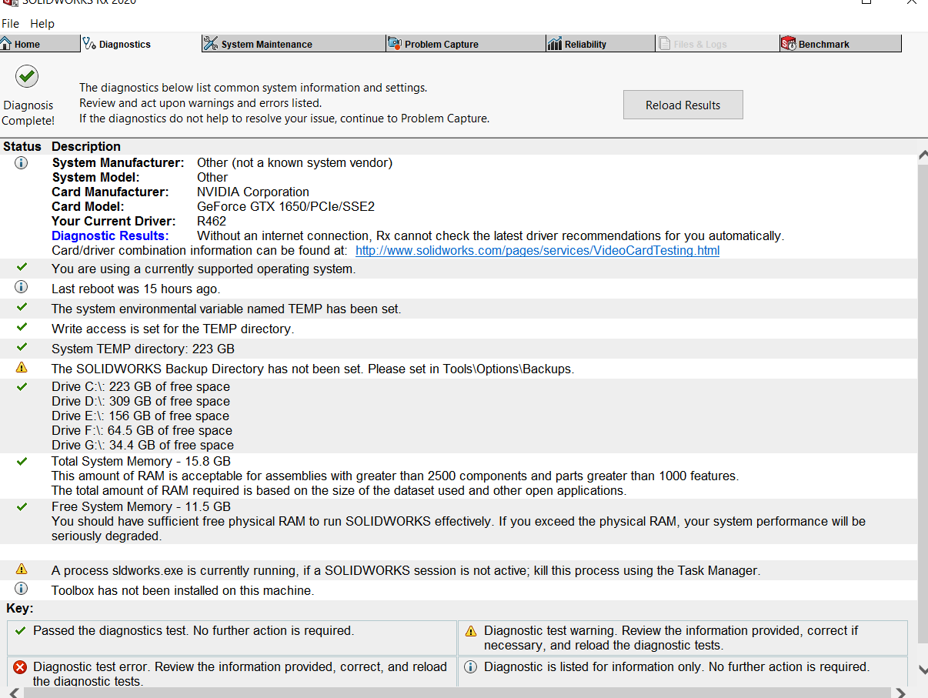Click the warning icon for Backup Directory row
Screen dimensions: 928x698
click(x=22, y=367)
